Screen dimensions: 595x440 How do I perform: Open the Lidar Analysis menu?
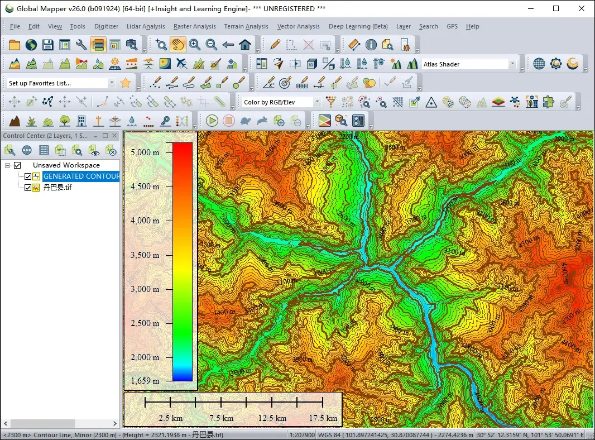(x=146, y=26)
